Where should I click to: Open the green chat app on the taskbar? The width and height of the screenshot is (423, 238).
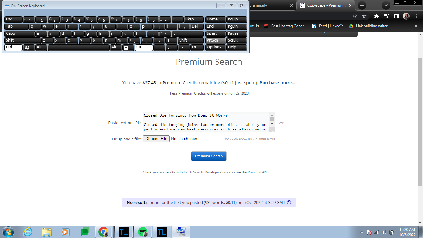[x=85, y=232]
